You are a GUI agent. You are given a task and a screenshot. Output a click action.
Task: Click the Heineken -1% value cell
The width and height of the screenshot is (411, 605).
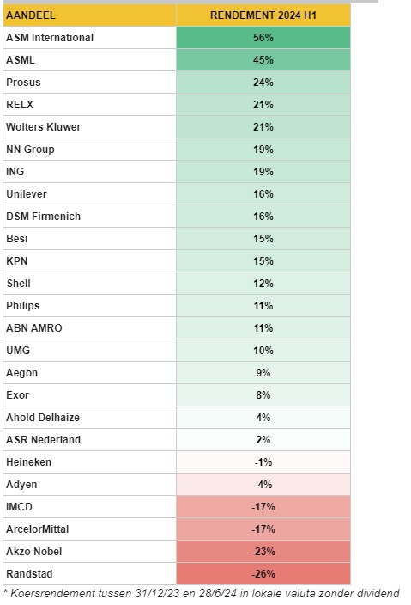click(x=263, y=462)
